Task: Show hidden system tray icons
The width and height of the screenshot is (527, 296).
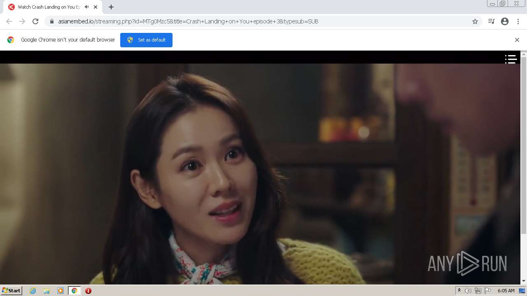Action: pos(459,291)
